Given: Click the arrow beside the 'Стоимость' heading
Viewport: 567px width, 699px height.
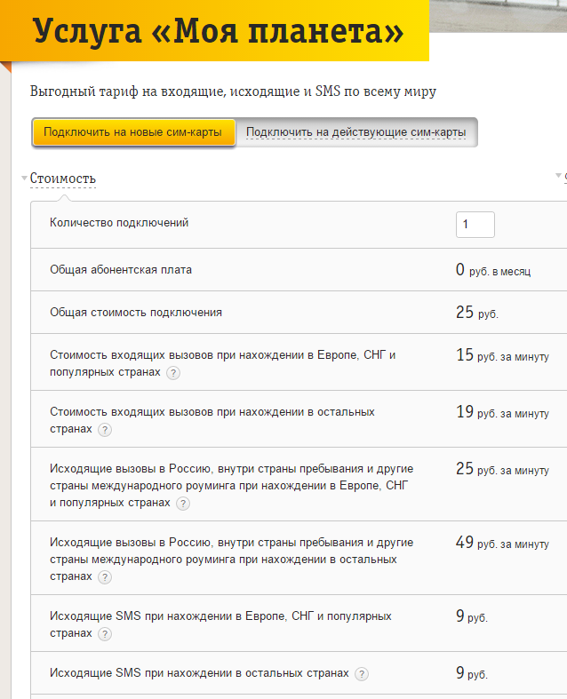Looking at the screenshot, I should click(24, 179).
